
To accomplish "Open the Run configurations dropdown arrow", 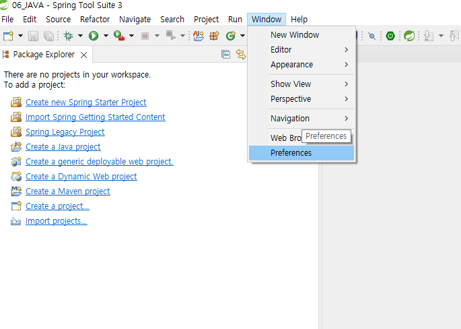I will 106,36.
